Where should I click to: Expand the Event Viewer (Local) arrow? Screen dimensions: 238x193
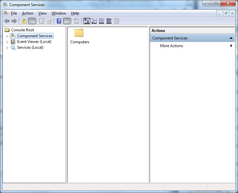point(7,42)
